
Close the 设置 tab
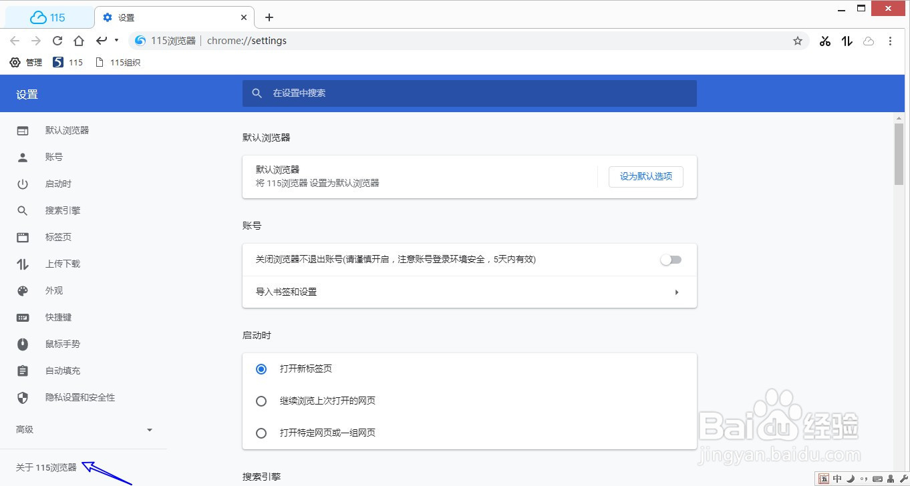(244, 17)
